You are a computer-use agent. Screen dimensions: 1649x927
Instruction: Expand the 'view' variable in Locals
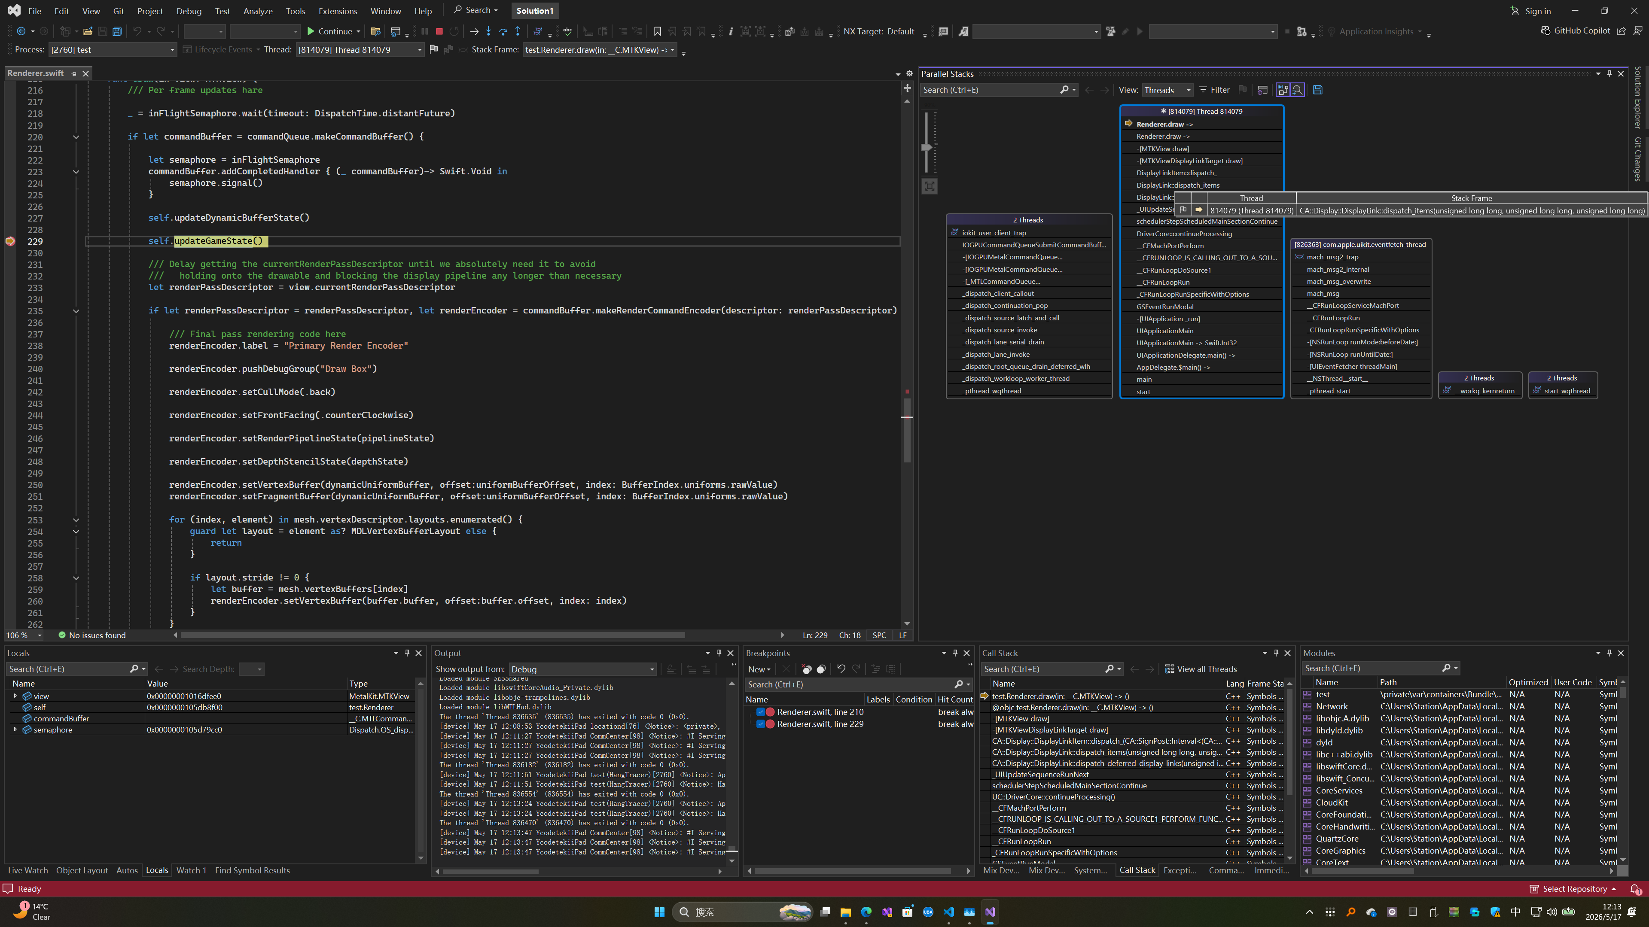point(15,696)
